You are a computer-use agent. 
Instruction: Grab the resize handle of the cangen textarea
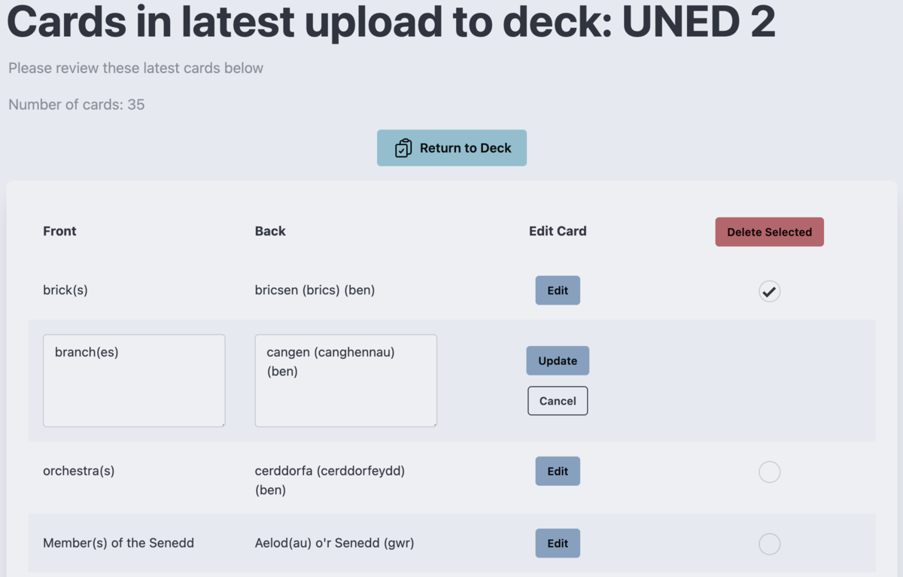tap(433, 424)
